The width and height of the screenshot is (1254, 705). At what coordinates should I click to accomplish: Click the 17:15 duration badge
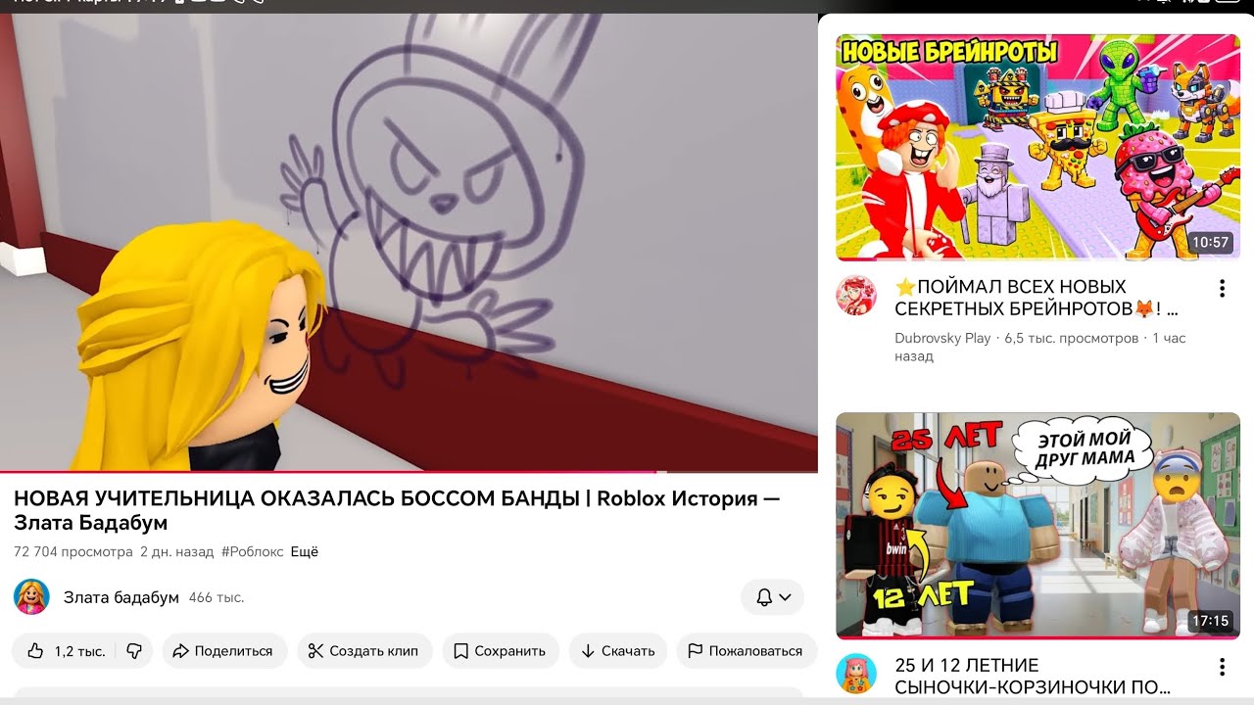pos(1209,620)
